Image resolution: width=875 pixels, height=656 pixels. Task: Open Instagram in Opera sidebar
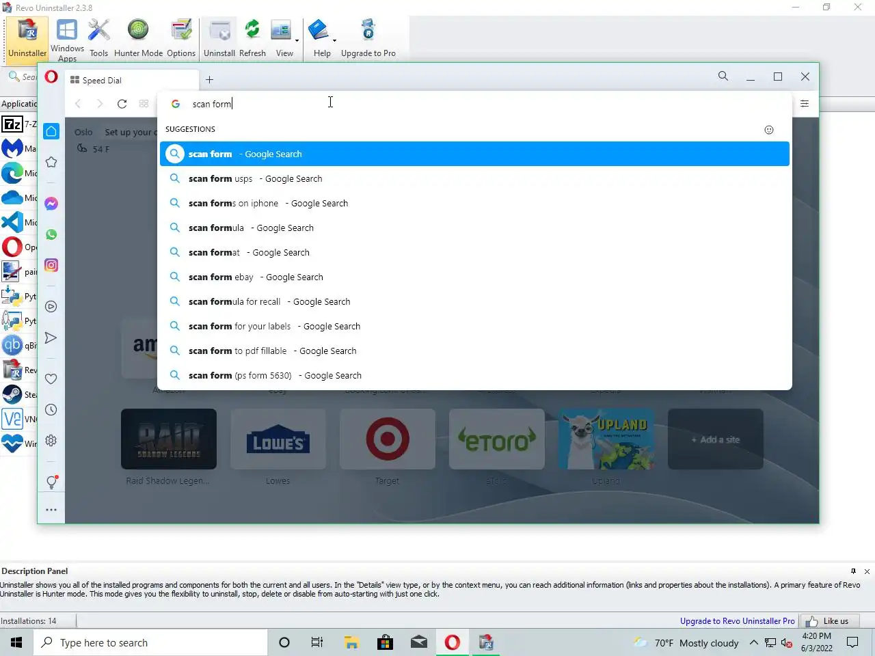(x=51, y=265)
